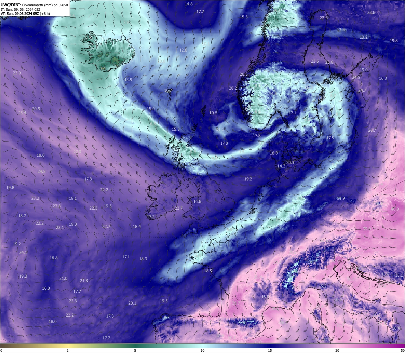This screenshot has height=353, width=405.
Task: Click the value 24.1 on the map
Action: pyautogui.click(x=23, y=253)
